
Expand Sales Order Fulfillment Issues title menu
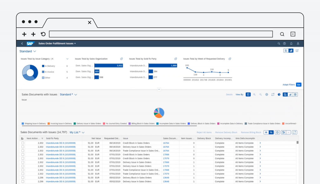click(x=75, y=44)
